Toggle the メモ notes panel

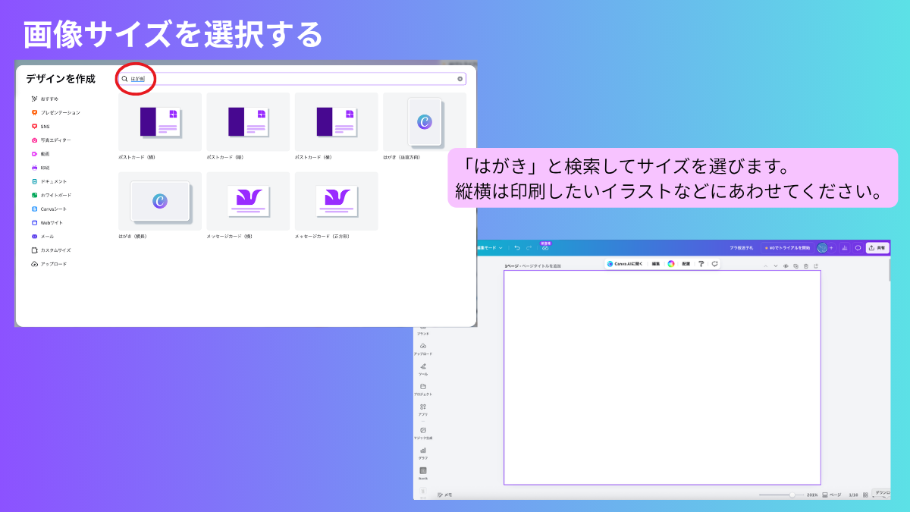pos(444,495)
